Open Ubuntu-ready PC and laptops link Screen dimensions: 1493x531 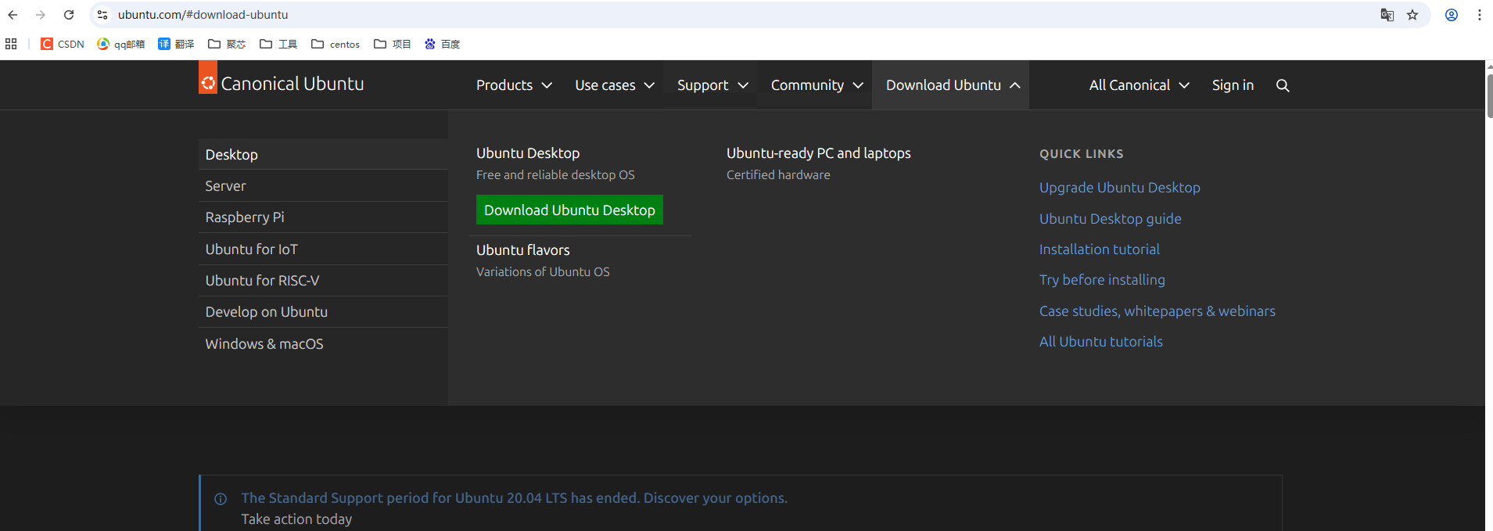point(819,153)
